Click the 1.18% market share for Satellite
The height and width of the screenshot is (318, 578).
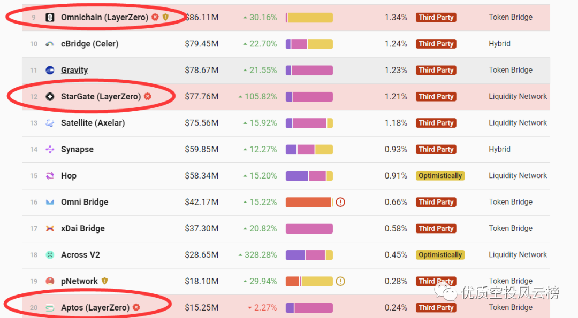[x=396, y=123]
